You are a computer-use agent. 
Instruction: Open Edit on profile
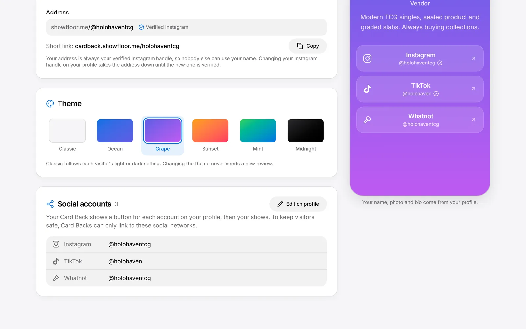pyautogui.click(x=298, y=204)
